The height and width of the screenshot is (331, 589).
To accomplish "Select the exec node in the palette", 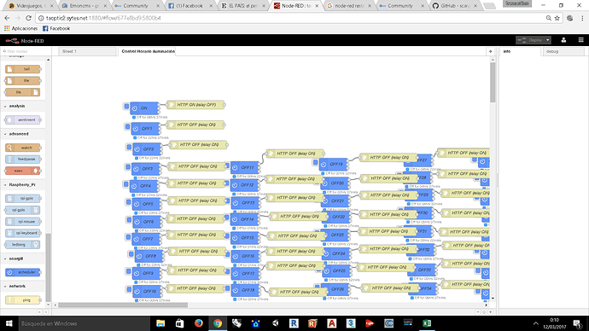I will 23,171.
